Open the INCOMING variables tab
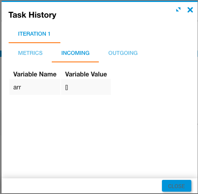This screenshot has height=194, width=198. tap(75, 53)
